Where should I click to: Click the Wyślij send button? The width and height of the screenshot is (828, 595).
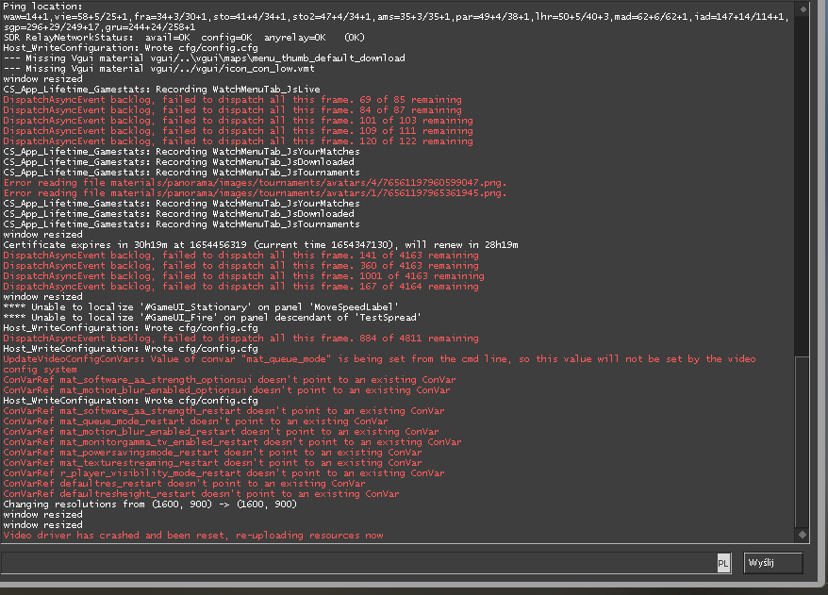pos(773,563)
